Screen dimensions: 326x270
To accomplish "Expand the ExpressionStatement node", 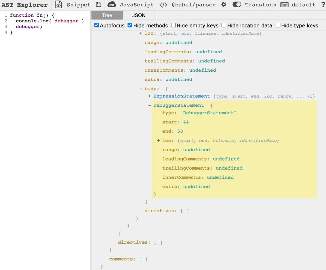I will 149,96.
